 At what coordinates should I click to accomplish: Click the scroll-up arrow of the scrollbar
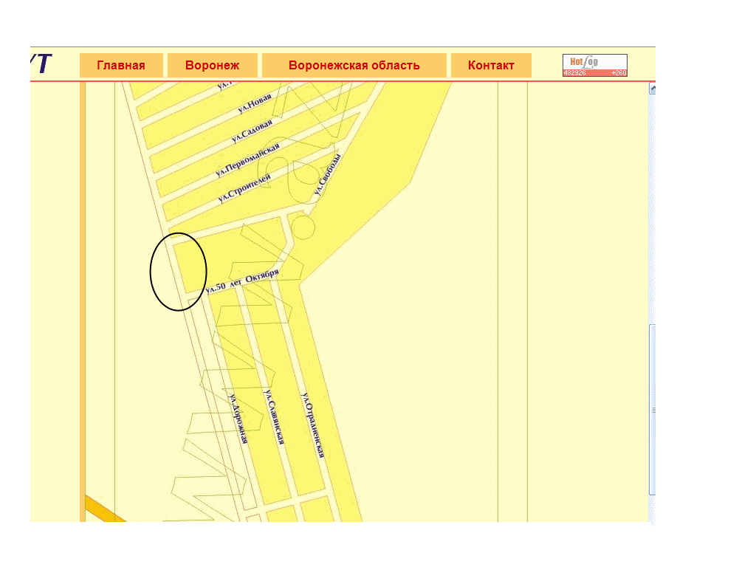(652, 89)
